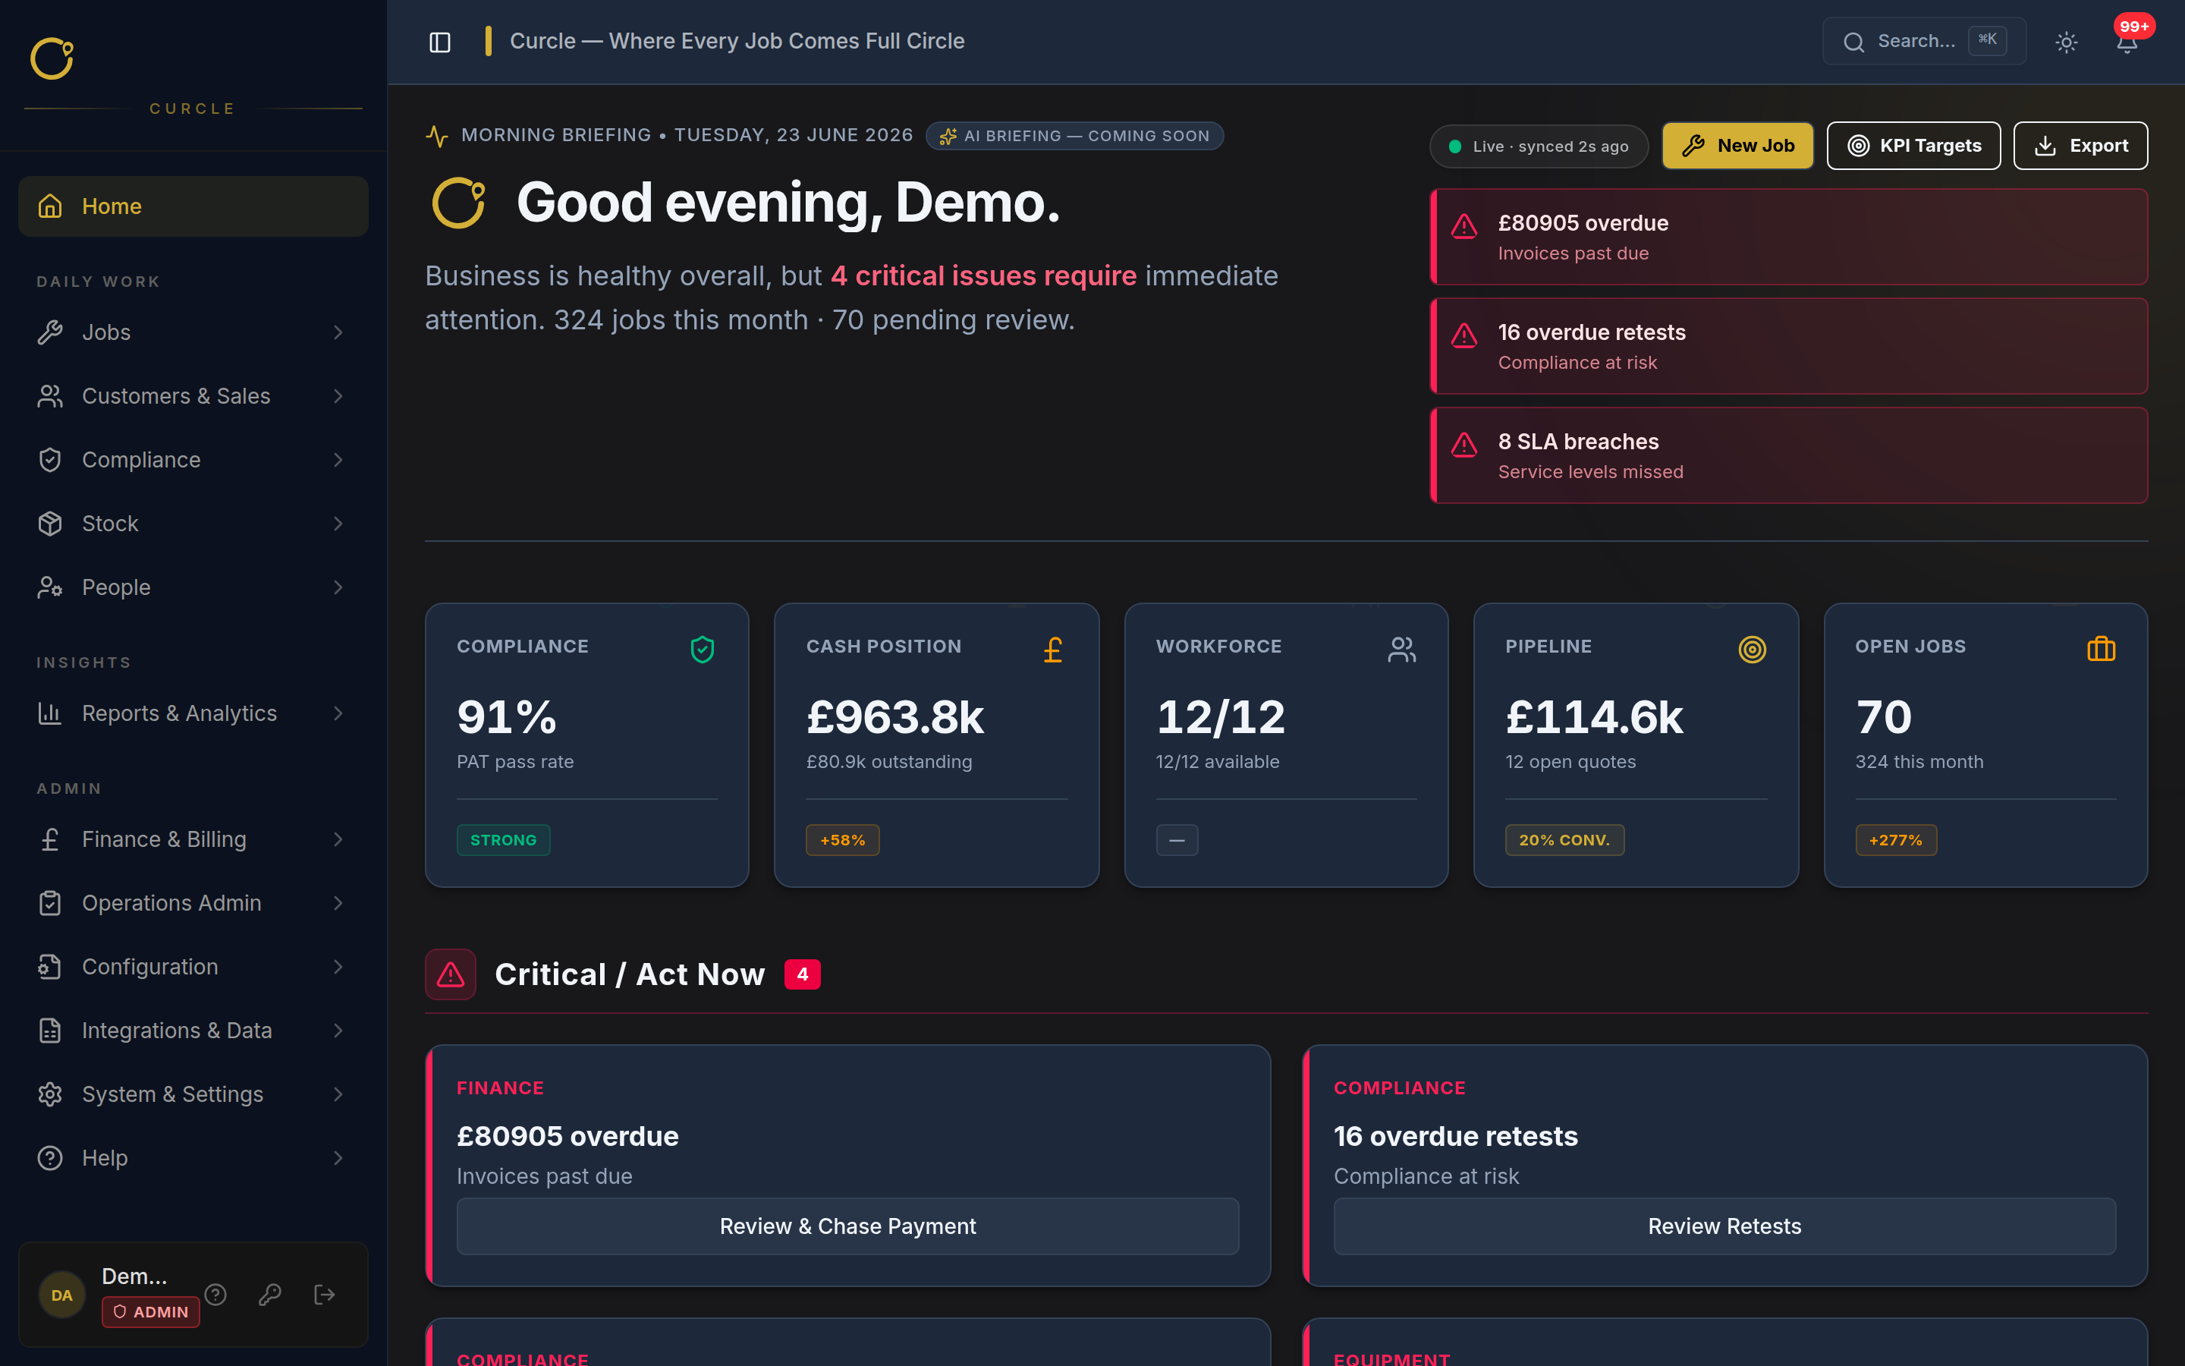Expand the Compliance sidebar chevron
This screenshot has height=1366, width=2185.
[338, 460]
